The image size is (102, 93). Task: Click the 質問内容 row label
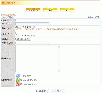[6, 59]
